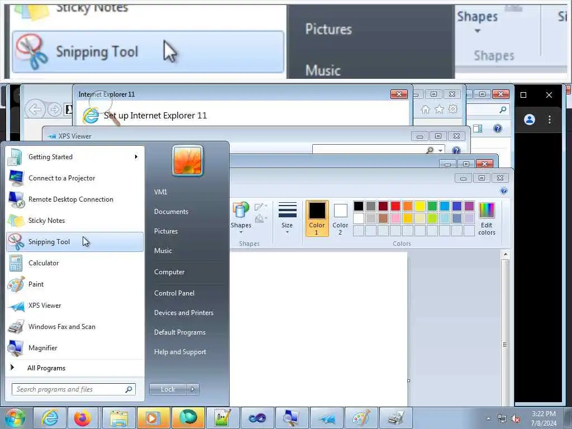Click Internet Explorer's Home icon
The height and width of the screenshot is (429, 572).
pos(425,109)
